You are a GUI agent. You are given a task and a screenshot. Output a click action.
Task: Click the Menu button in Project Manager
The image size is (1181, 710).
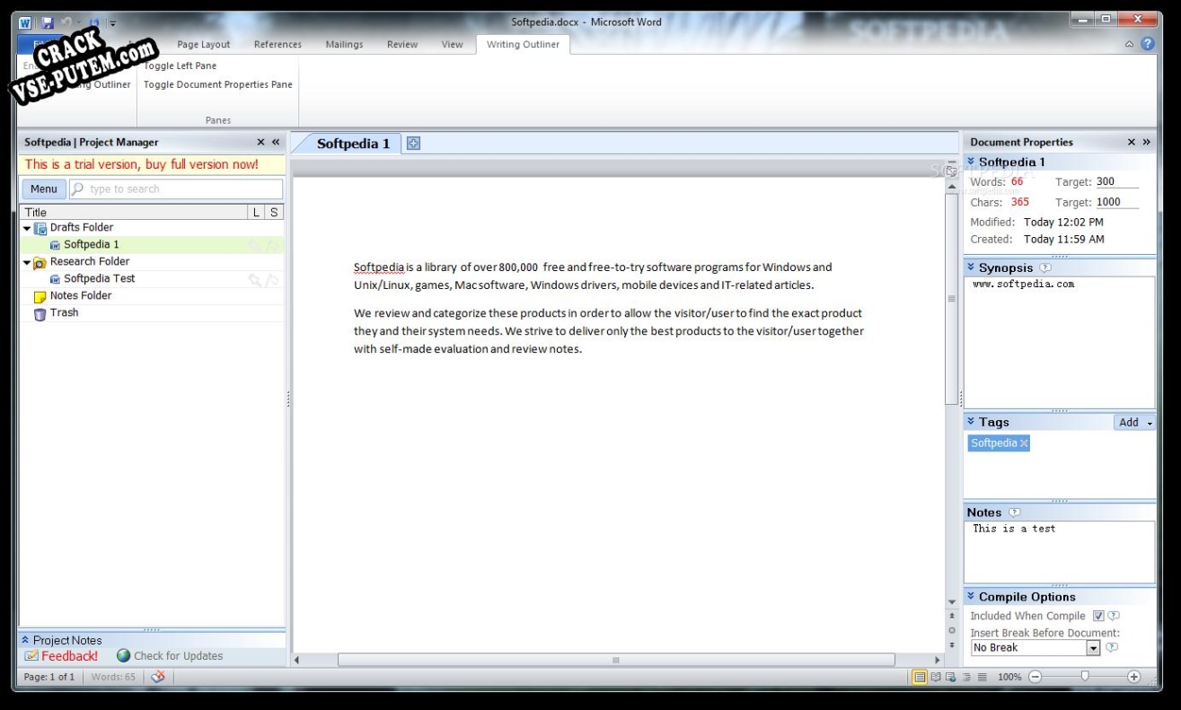[x=44, y=189]
